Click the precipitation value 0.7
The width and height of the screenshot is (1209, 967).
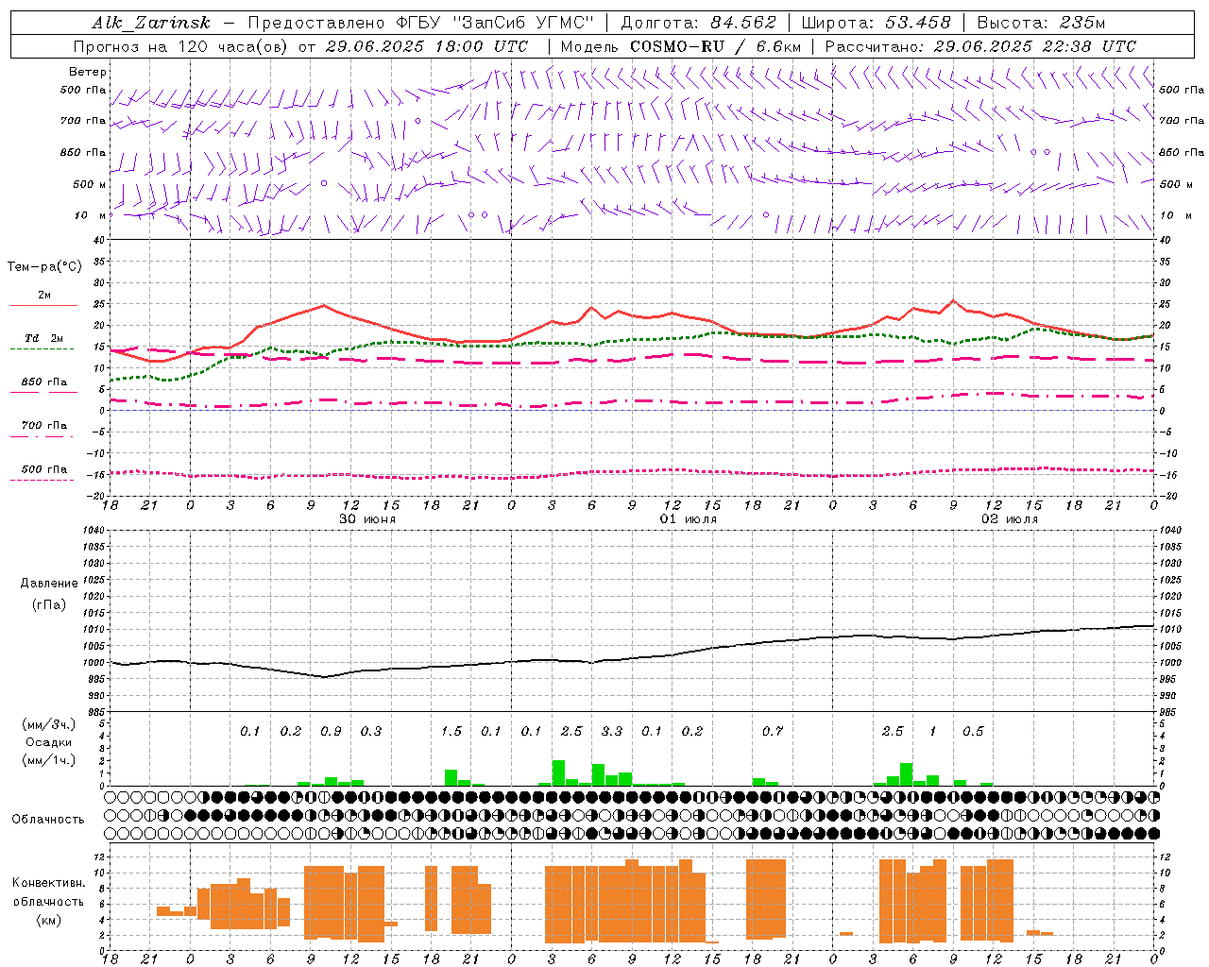[x=773, y=732]
